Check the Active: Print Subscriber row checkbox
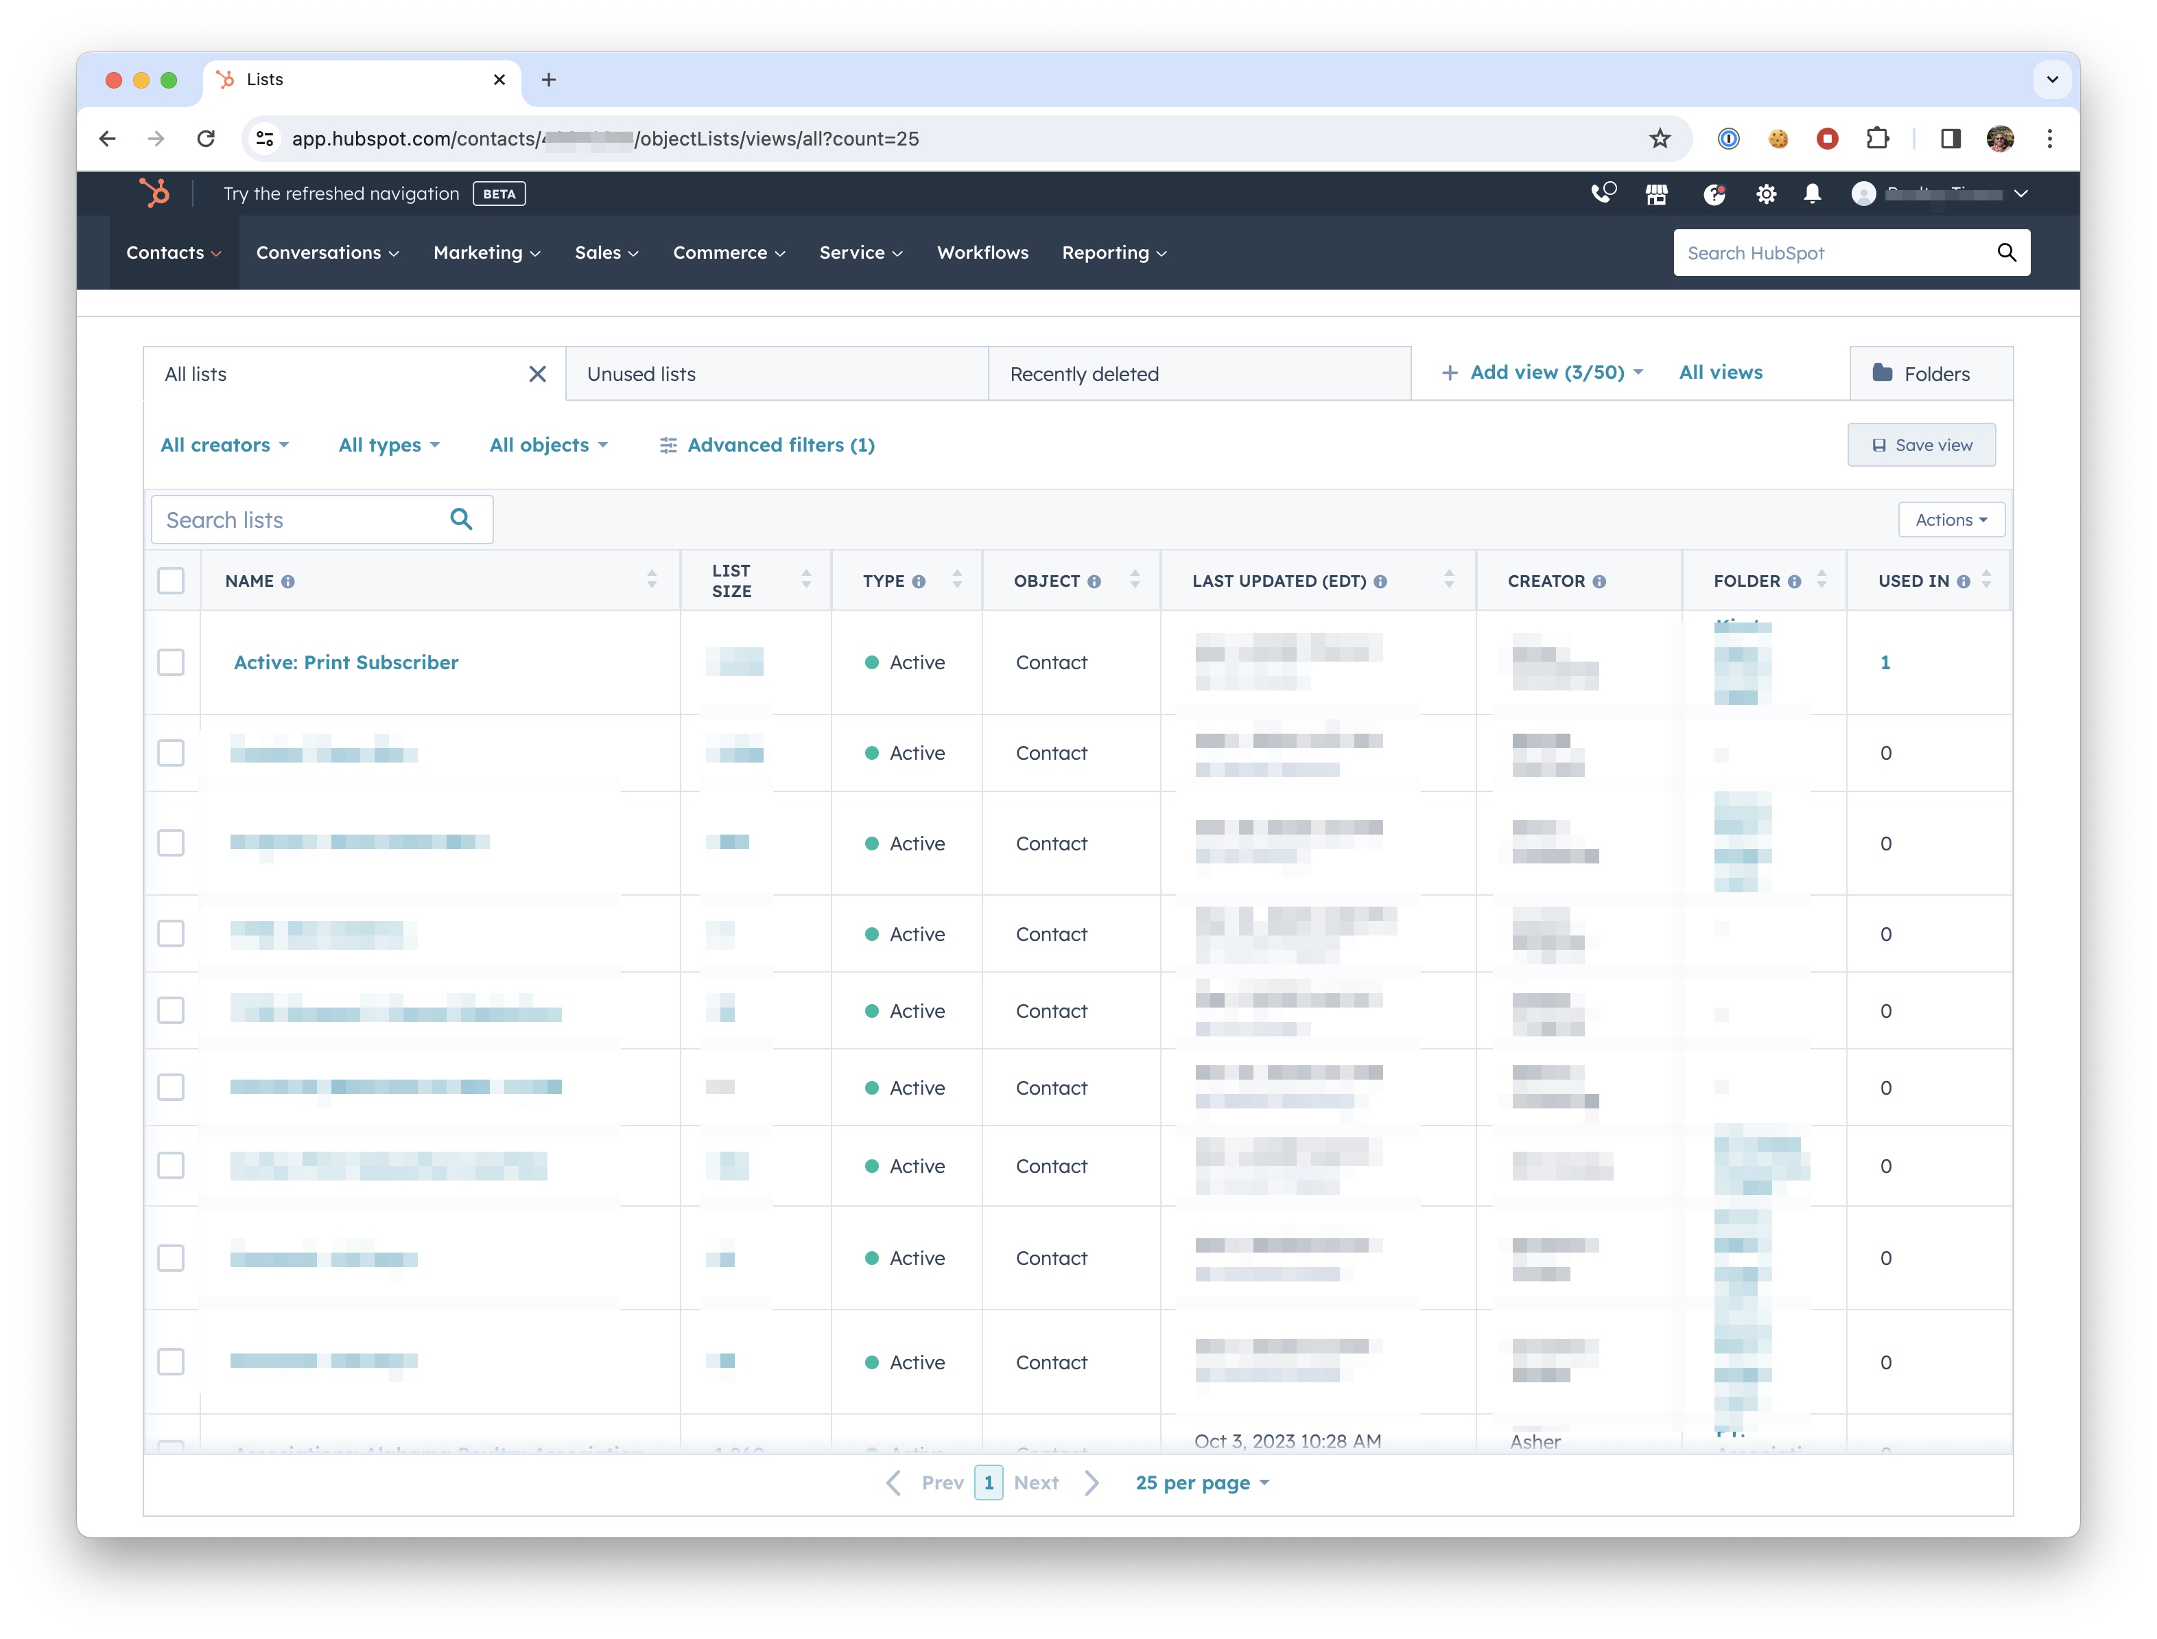2157x1639 pixels. (x=171, y=662)
